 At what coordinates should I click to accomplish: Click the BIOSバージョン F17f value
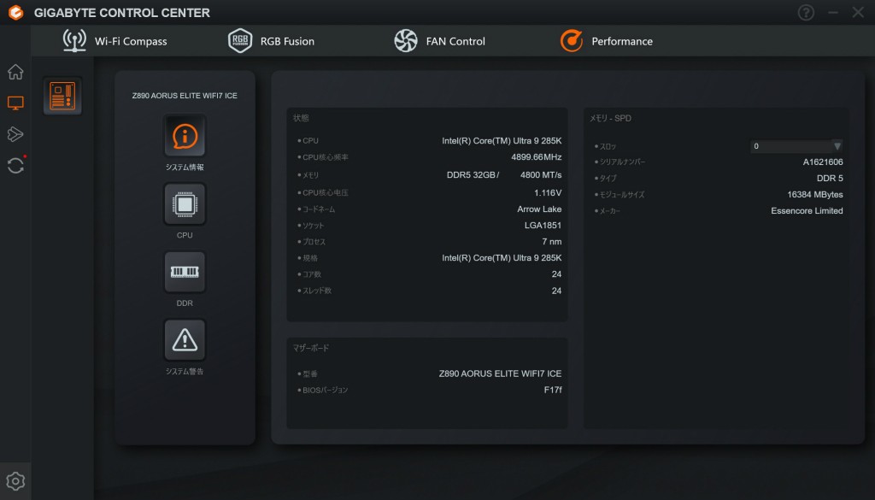point(552,390)
